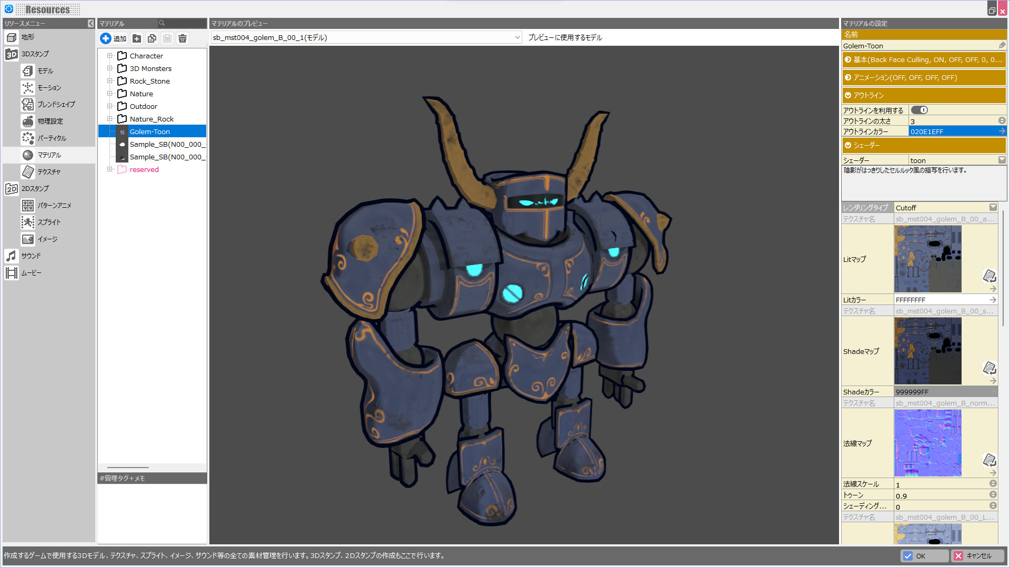Open the レンダリングタイプ Cutoff dropdown
1010x568 pixels.
coord(993,208)
